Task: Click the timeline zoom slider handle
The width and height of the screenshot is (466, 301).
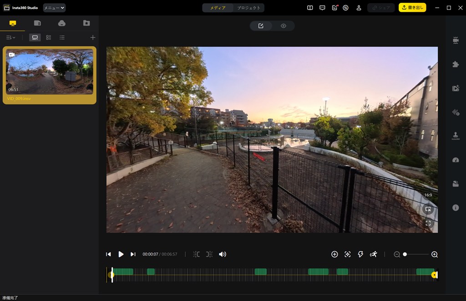Action: tap(405, 254)
